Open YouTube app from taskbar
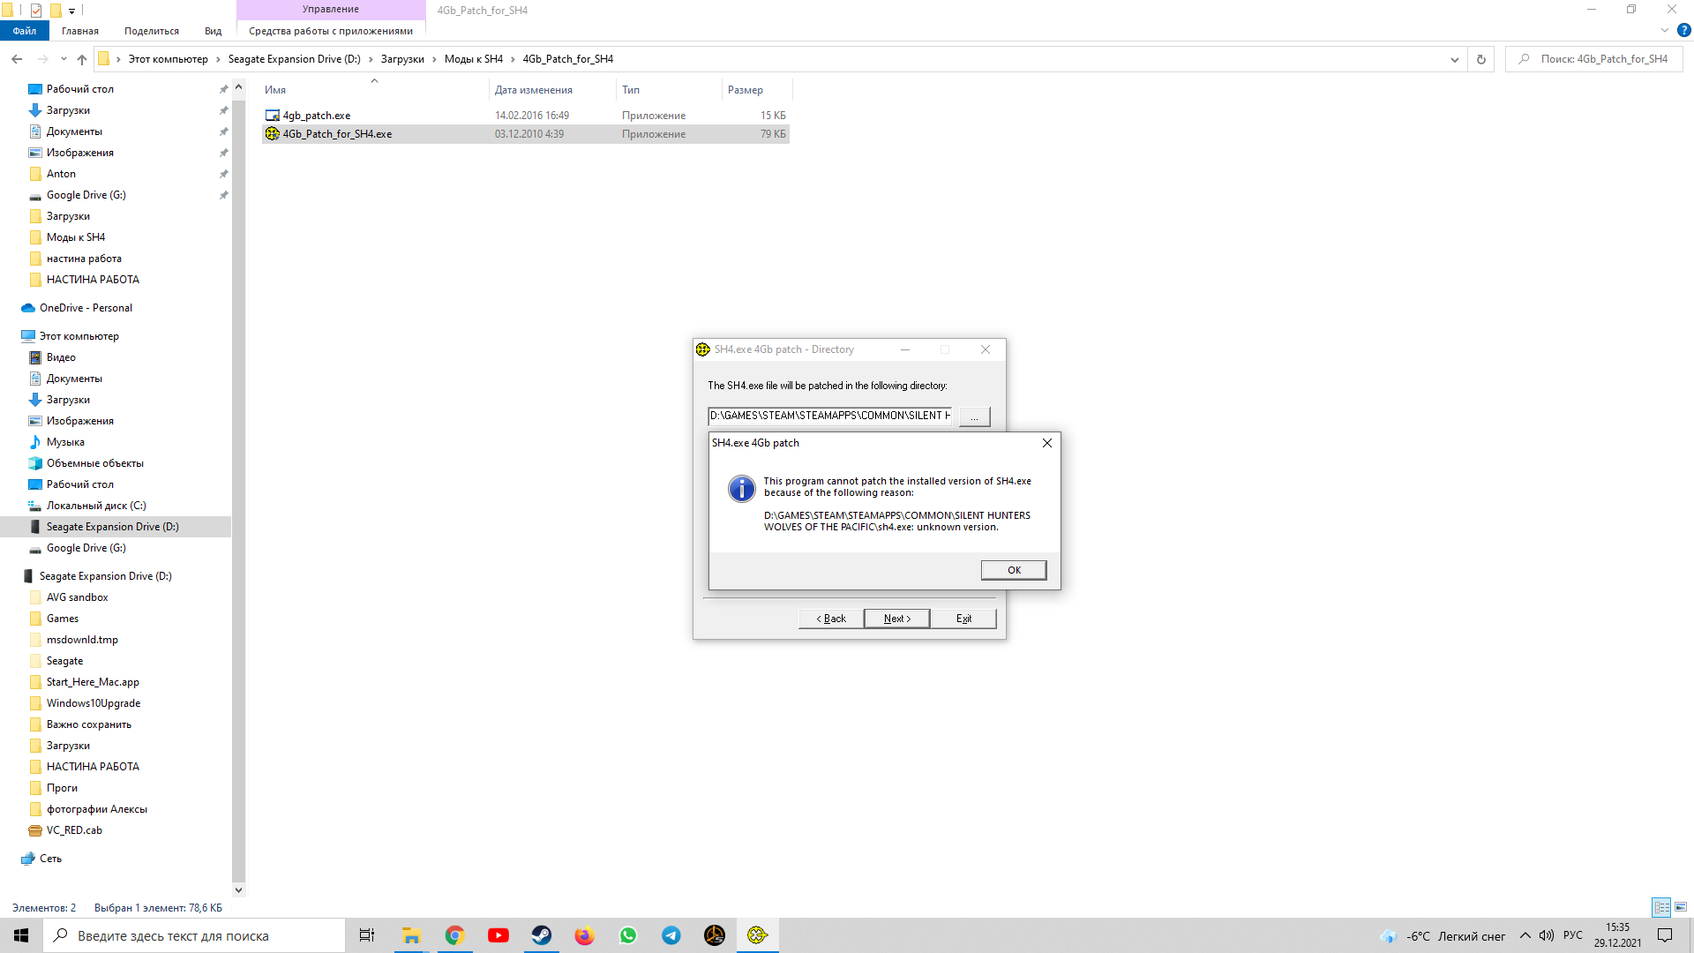 pyautogui.click(x=498, y=935)
